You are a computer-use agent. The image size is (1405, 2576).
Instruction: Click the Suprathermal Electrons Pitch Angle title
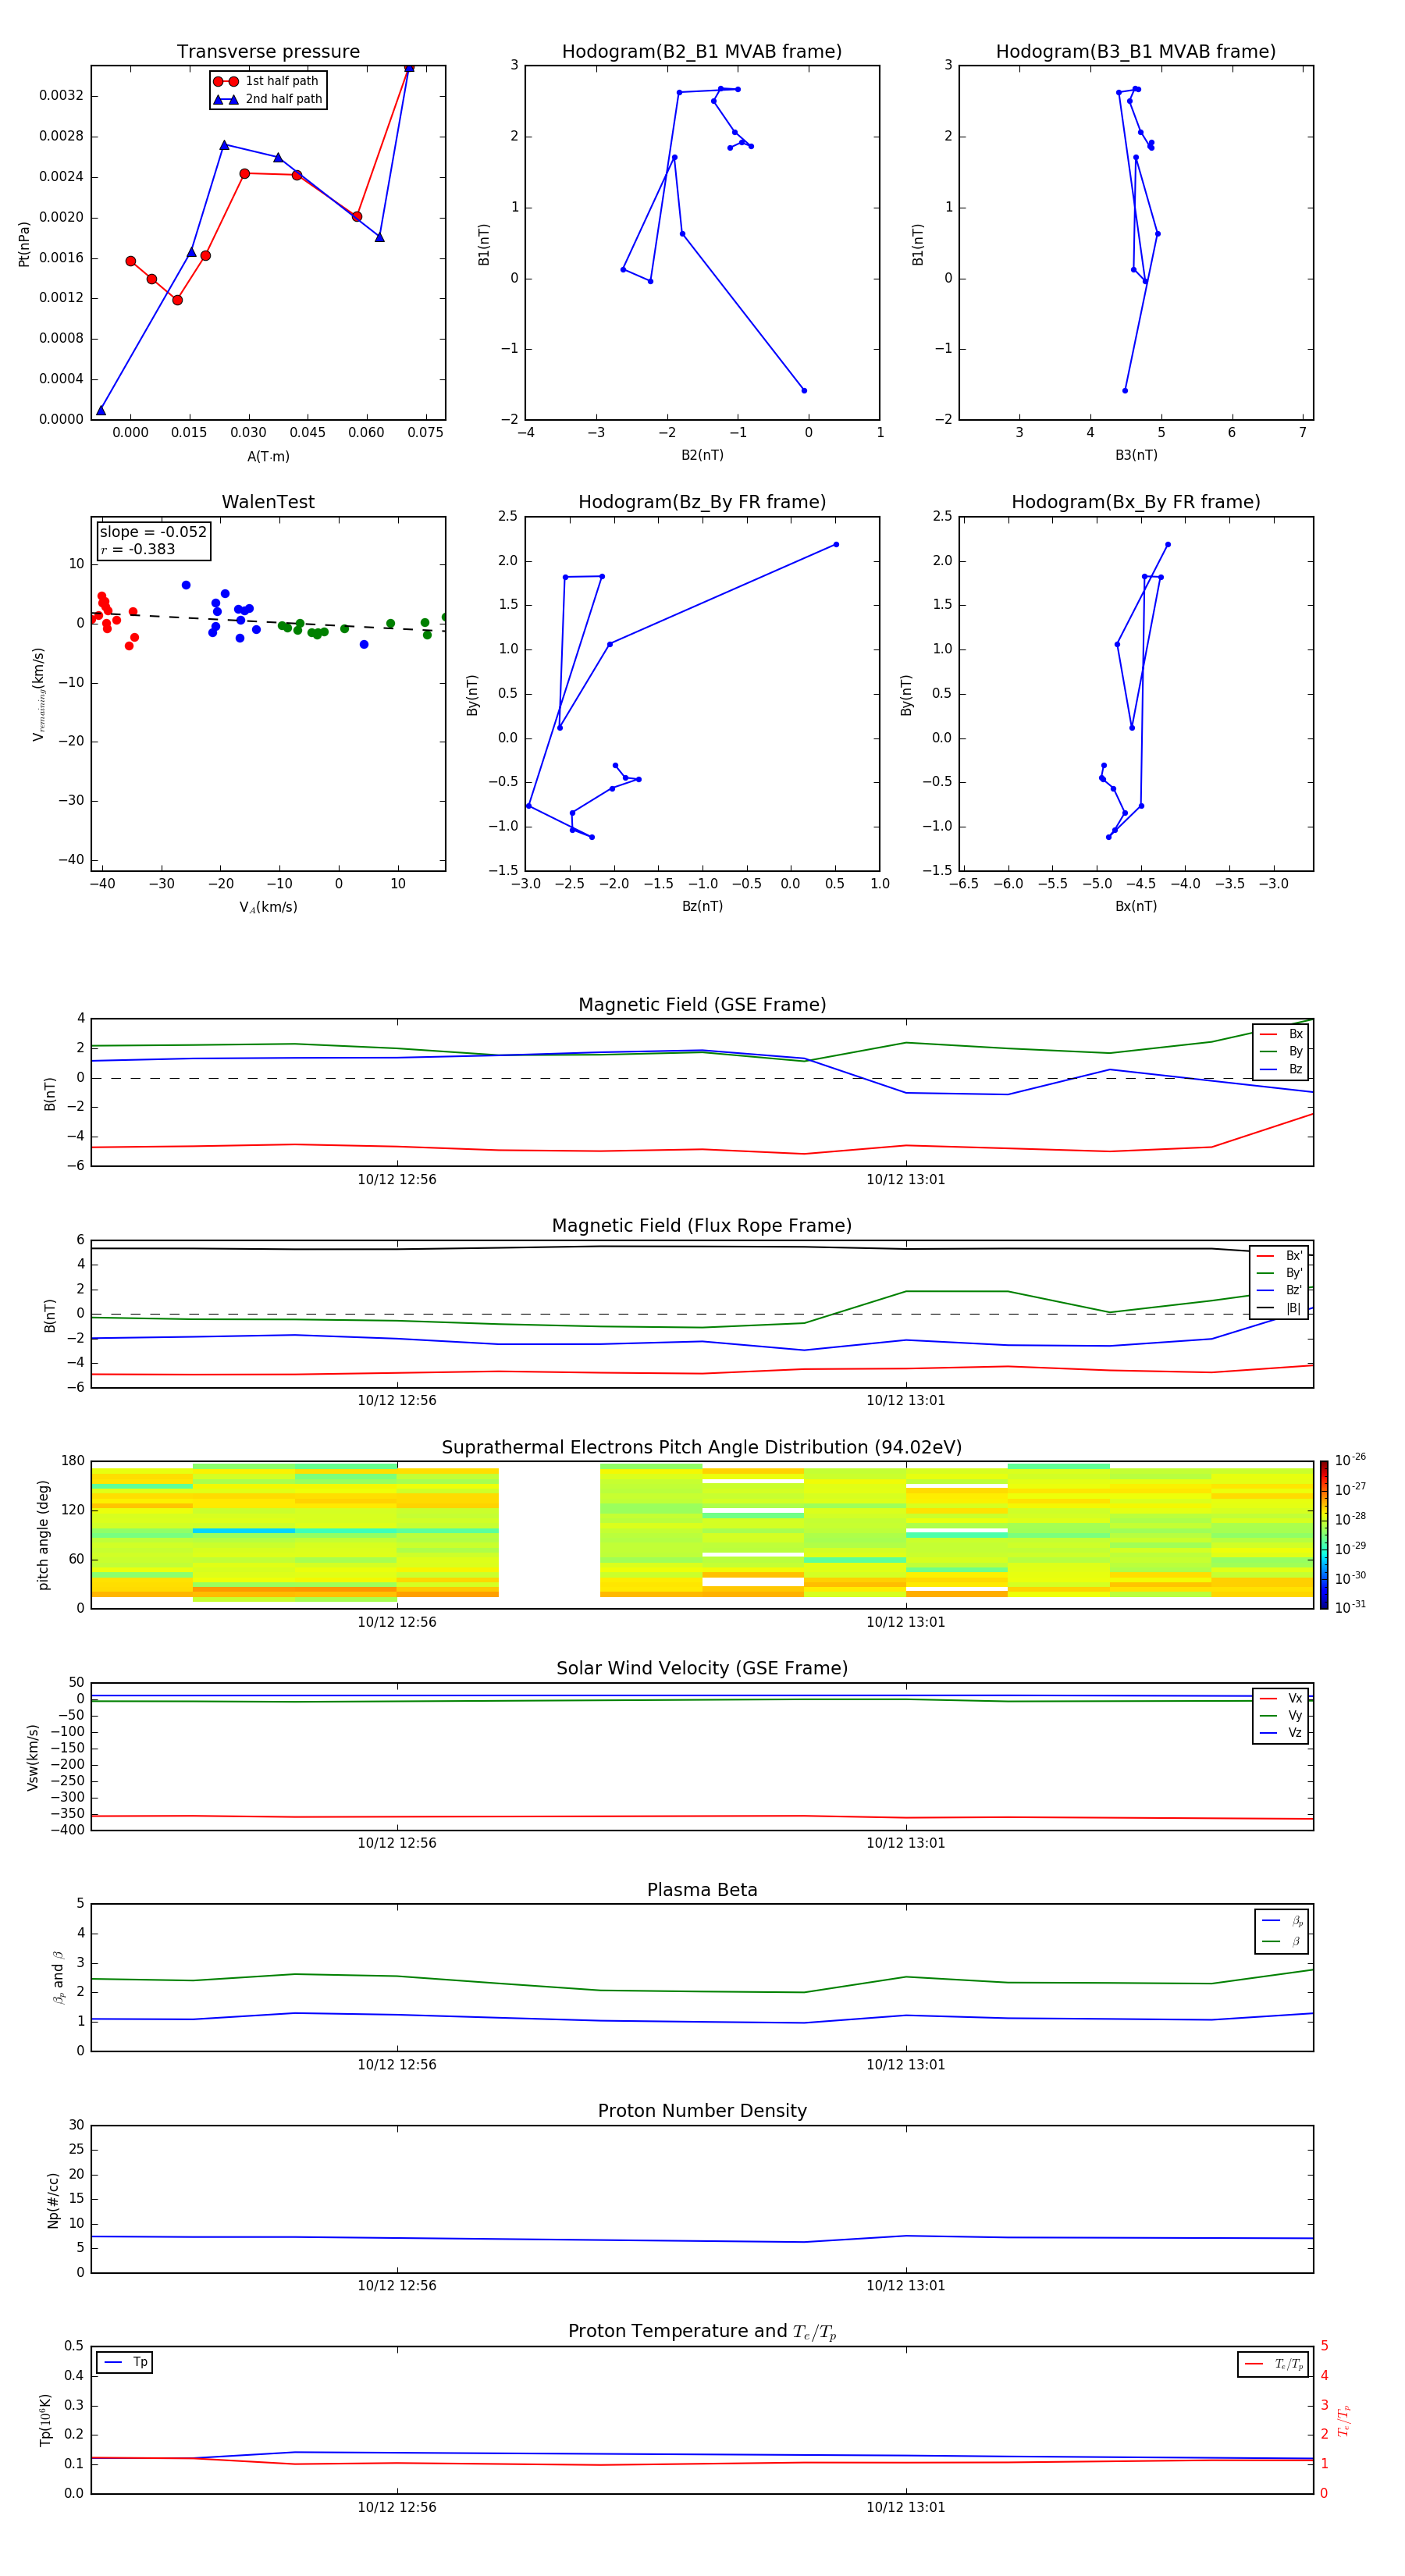click(x=702, y=1447)
